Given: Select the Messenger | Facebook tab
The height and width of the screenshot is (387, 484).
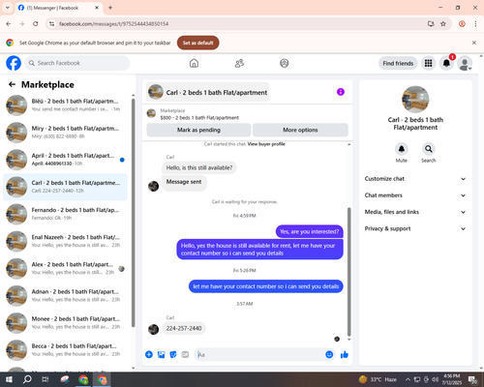Looking at the screenshot, I should [58, 8].
